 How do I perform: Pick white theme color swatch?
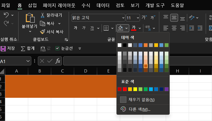(120, 45)
